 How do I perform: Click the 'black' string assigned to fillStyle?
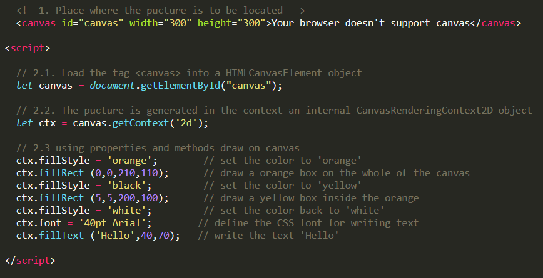126,186
